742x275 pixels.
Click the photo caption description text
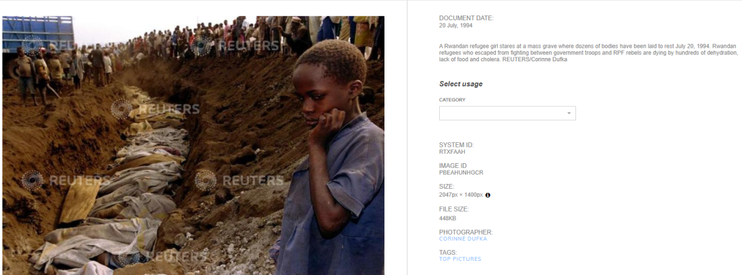pyautogui.click(x=588, y=53)
